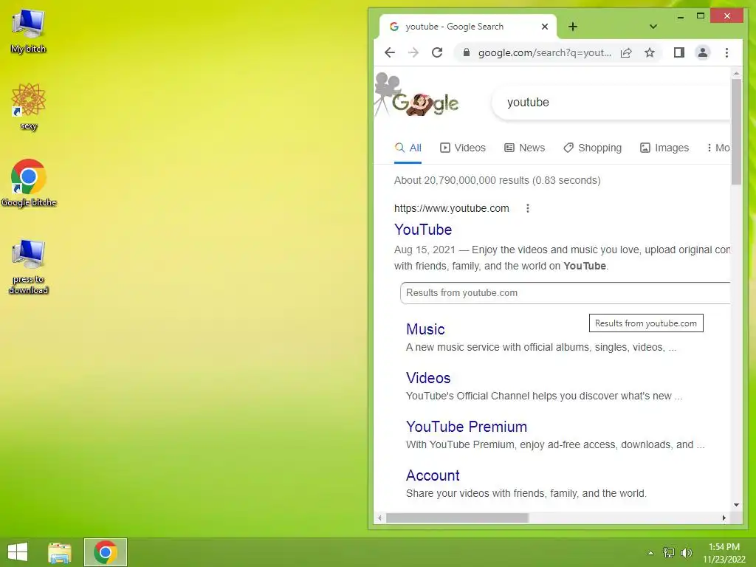
Task: Open File Explorer from the taskbar
Action: (x=60, y=552)
